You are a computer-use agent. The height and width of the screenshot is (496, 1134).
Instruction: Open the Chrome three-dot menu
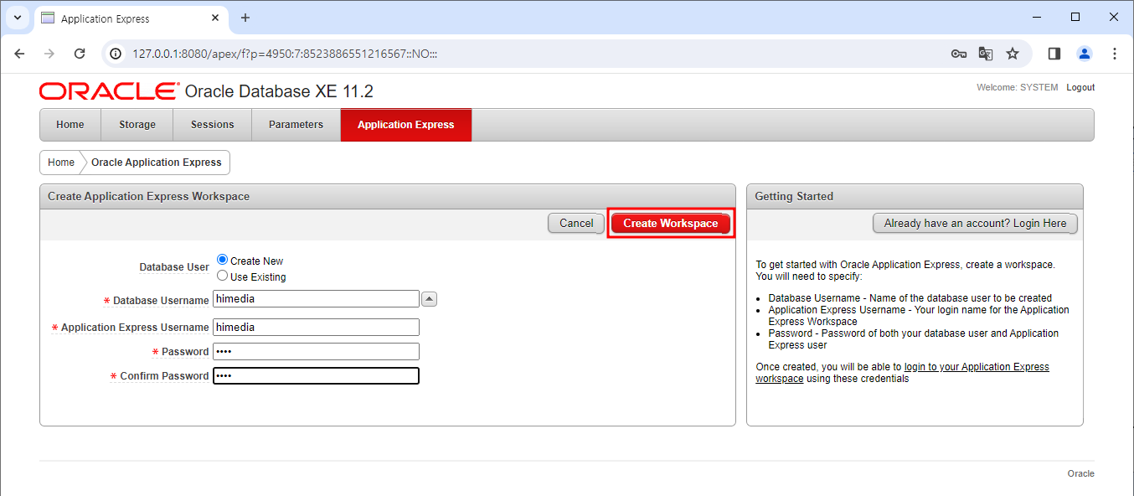click(x=1115, y=54)
